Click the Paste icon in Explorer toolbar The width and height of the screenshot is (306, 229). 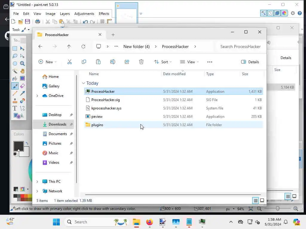point(98,62)
